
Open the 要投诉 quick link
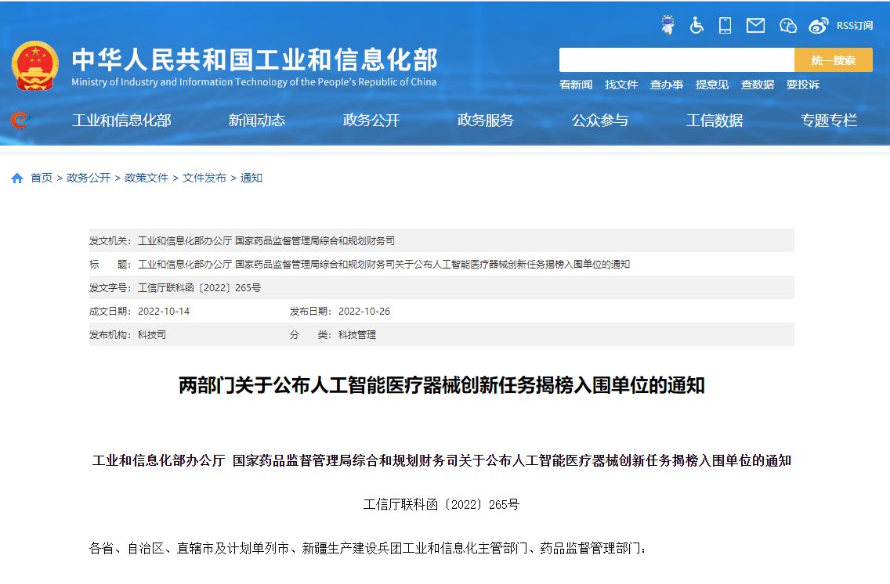pyautogui.click(x=802, y=85)
